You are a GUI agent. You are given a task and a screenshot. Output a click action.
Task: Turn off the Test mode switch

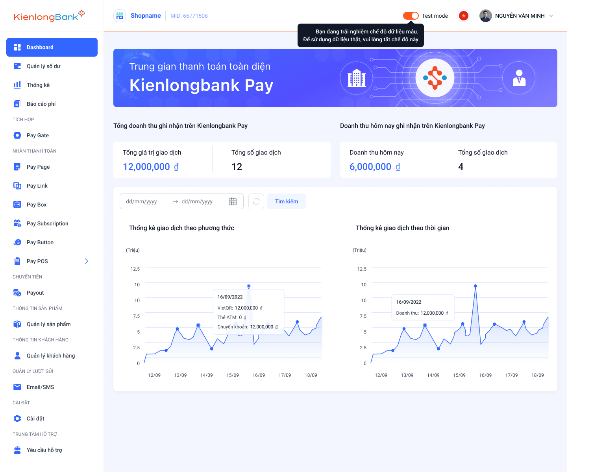pos(411,16)
